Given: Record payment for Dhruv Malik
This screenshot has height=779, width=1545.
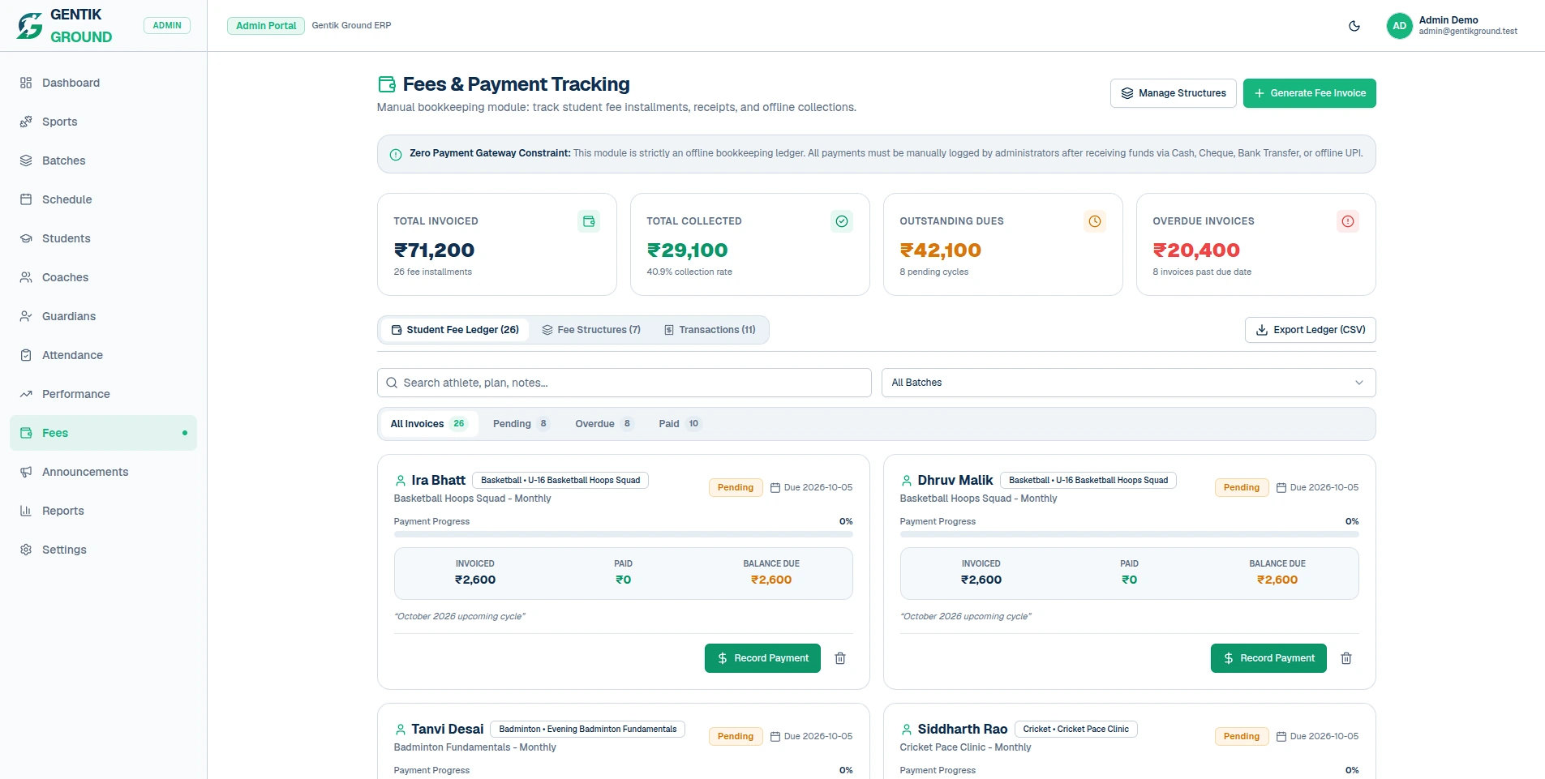Looking at the screenshot, I should click(1268, 658).
